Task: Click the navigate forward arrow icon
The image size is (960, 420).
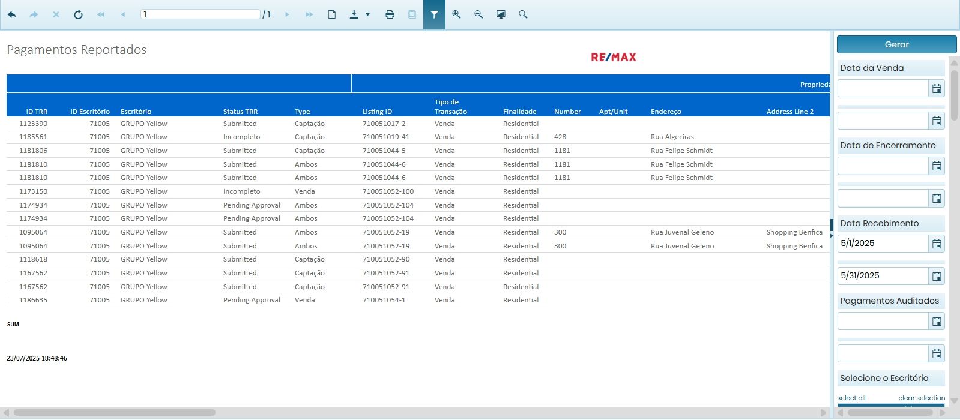Action: pos(34,14)
